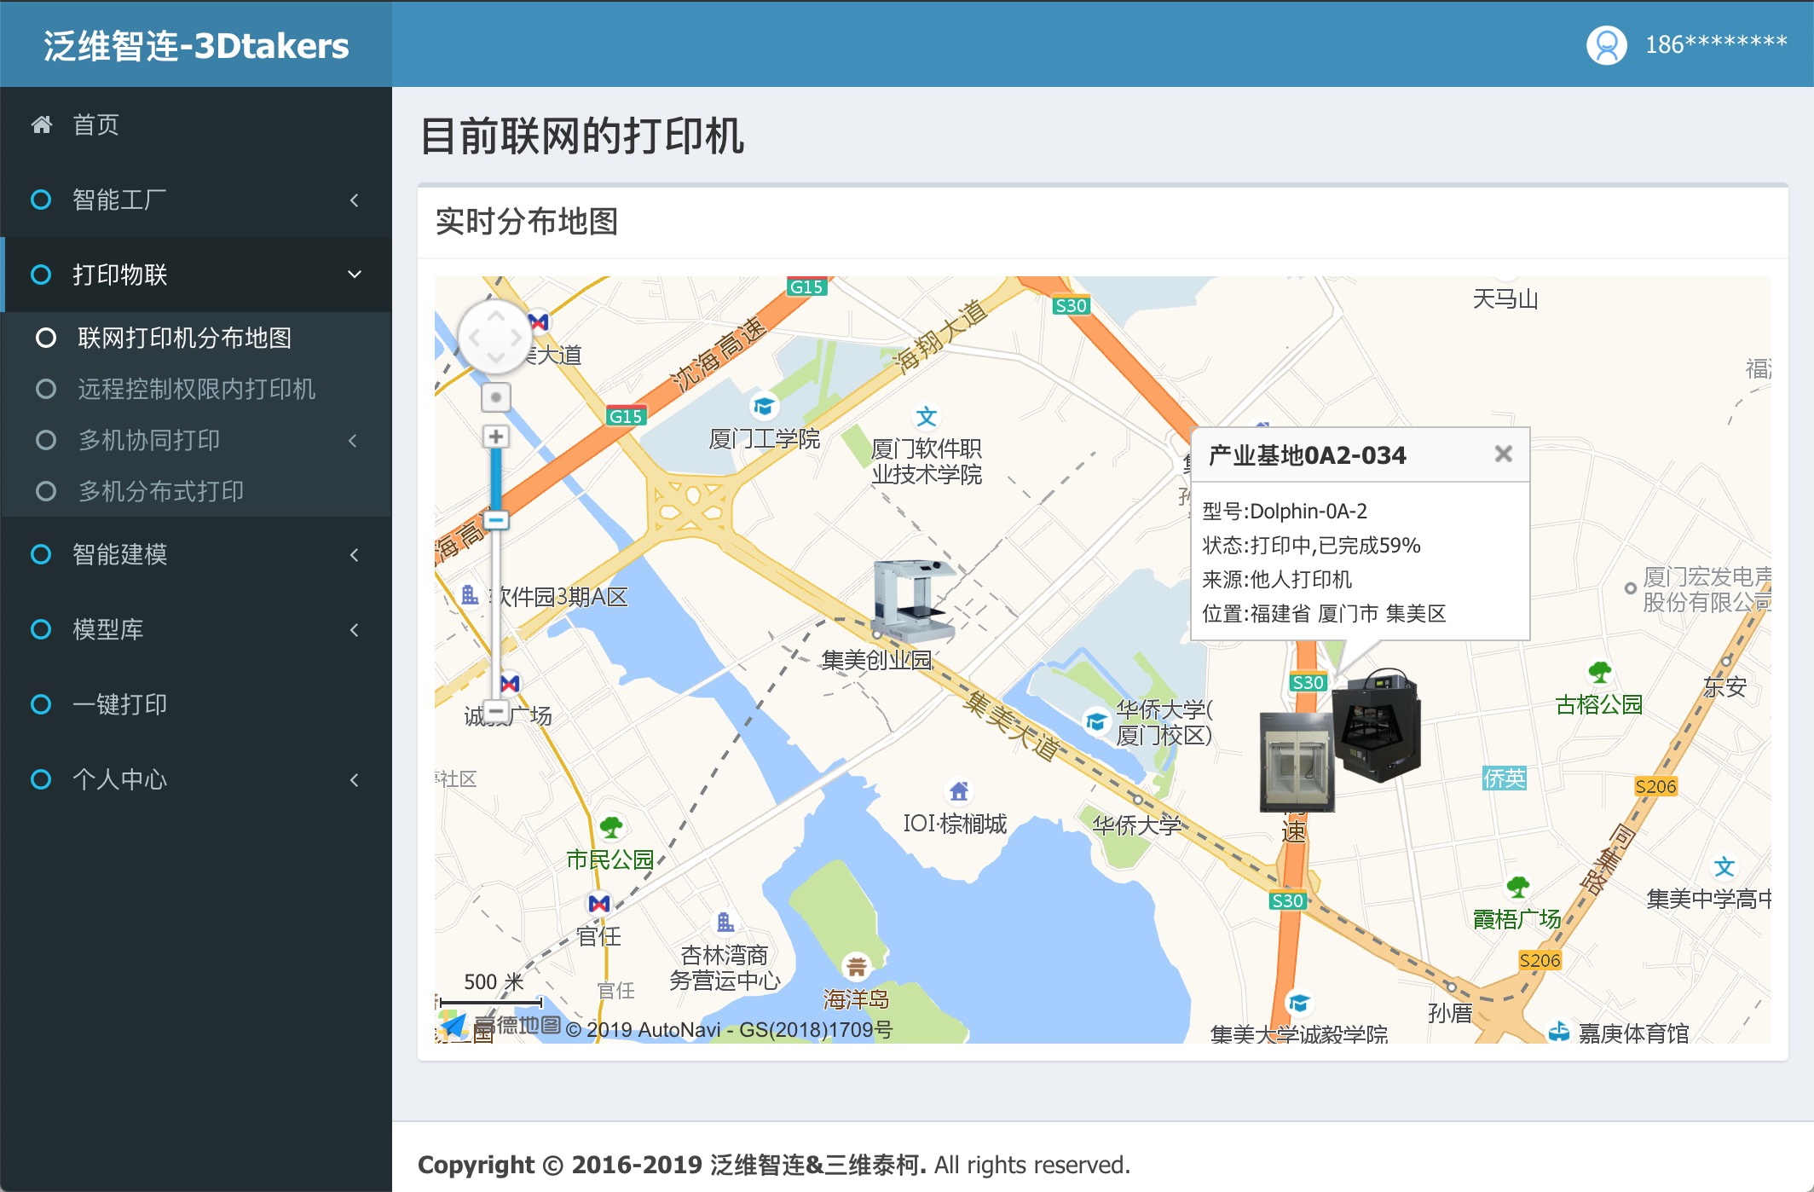This screenshot has height=1192, width=1814.
Task: Click the 位置:福建省 厦门市 集美区 text
Action: pyautogui.click(x=1324, y=613)
